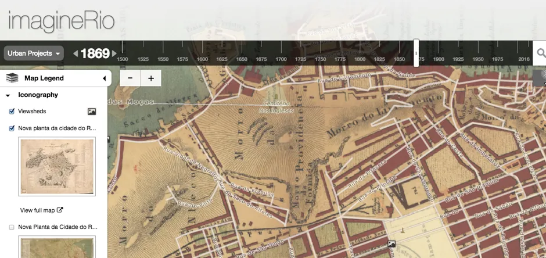This screenshot has width=546, height=258.
Task: Click the viewshed photo marker on the map
Action: (x=391, y=243)
